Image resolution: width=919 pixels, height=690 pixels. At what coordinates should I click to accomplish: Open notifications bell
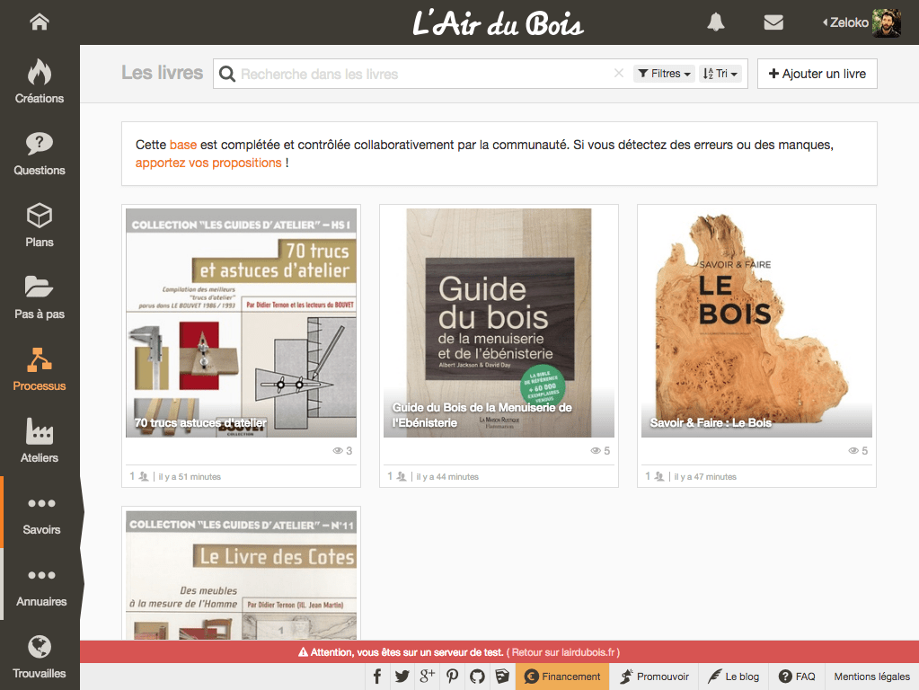click(716, 22)
